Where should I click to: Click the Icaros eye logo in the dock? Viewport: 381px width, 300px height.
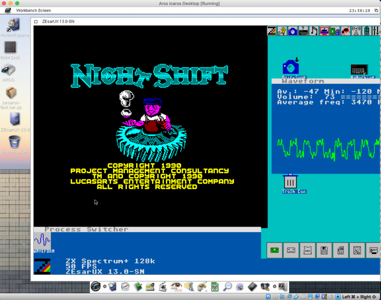click(95, 286)
